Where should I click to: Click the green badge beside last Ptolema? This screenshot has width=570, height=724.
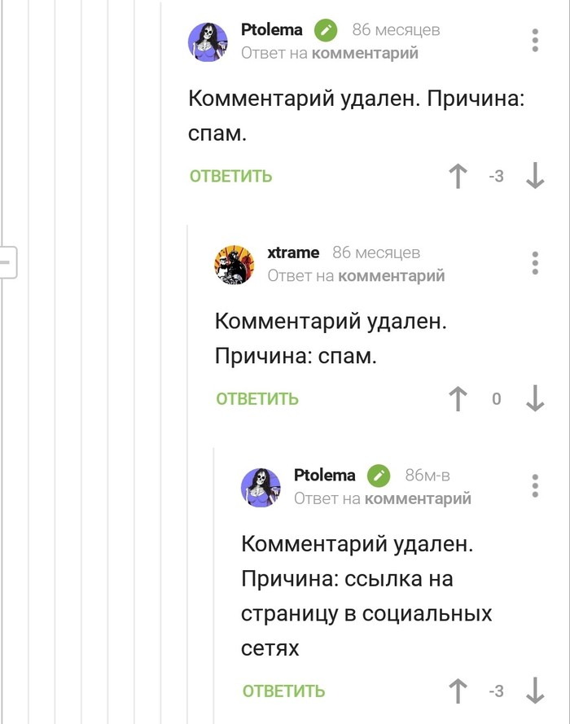379,476
